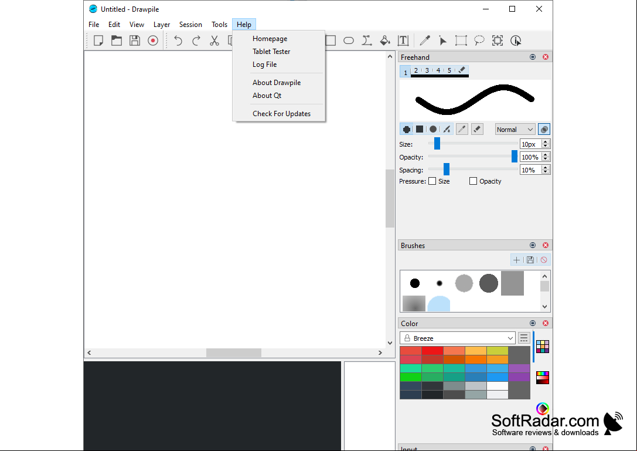The height and width of the screenshot is (451, 637).
Task: Switch to brush slot 3
Action: 427,70
